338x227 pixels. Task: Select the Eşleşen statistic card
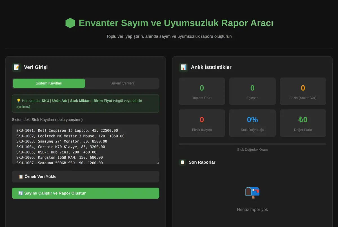[x=252, y=92]
